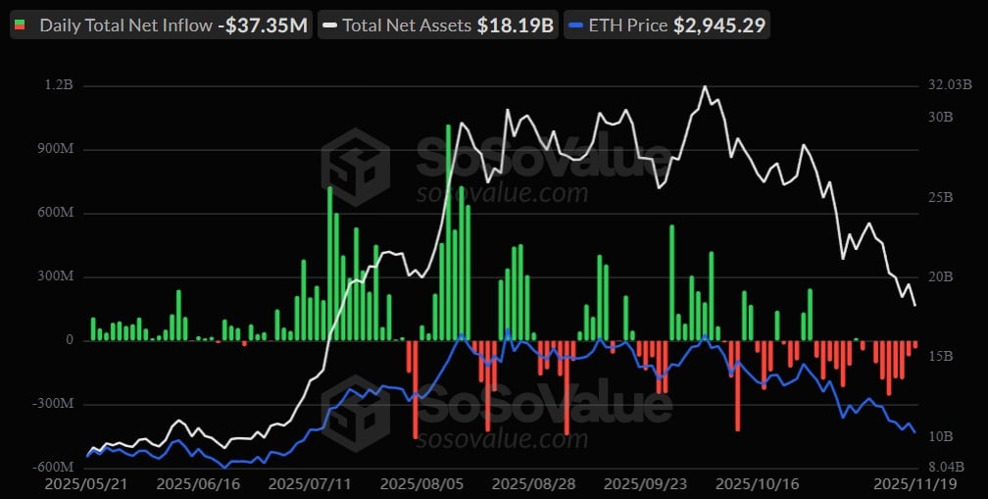
Task: Select the 2025/11/19 date on the x-axis
Action: tap(914, 483)
